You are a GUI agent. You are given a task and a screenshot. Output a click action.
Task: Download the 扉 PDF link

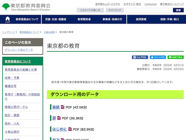tap(54, 118)
